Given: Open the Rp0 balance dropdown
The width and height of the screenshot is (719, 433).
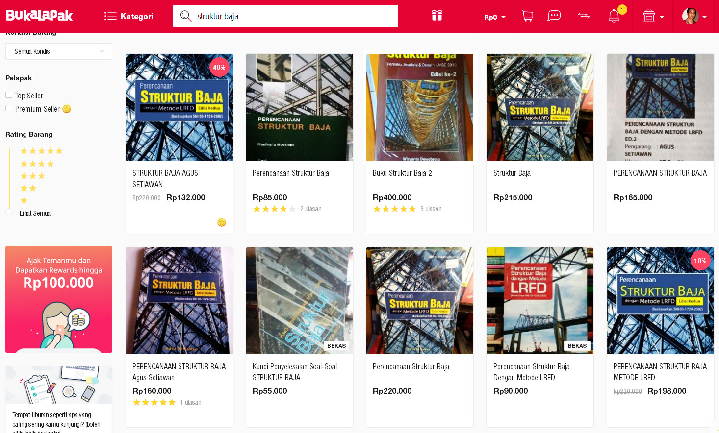Looking at the screenshot, I should click(x=494, y=17).
